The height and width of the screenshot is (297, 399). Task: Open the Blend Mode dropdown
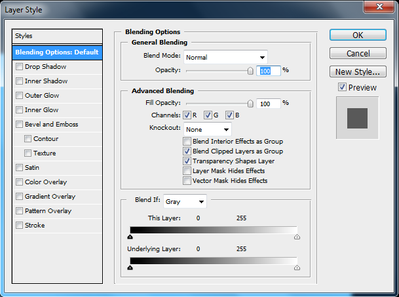pos(225,58)
